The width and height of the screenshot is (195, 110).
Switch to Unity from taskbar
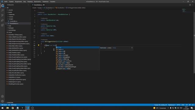[23, 108]
